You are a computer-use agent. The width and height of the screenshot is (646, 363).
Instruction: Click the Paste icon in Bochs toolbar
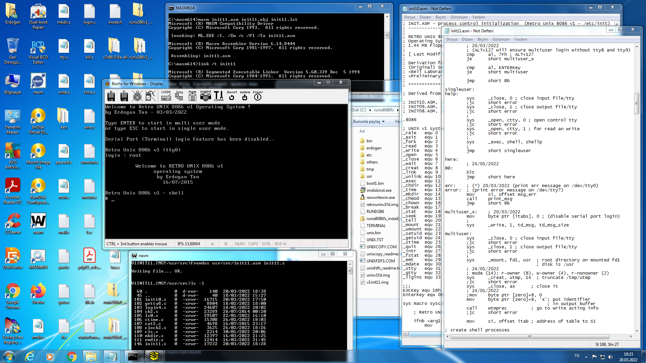(192, 96)
